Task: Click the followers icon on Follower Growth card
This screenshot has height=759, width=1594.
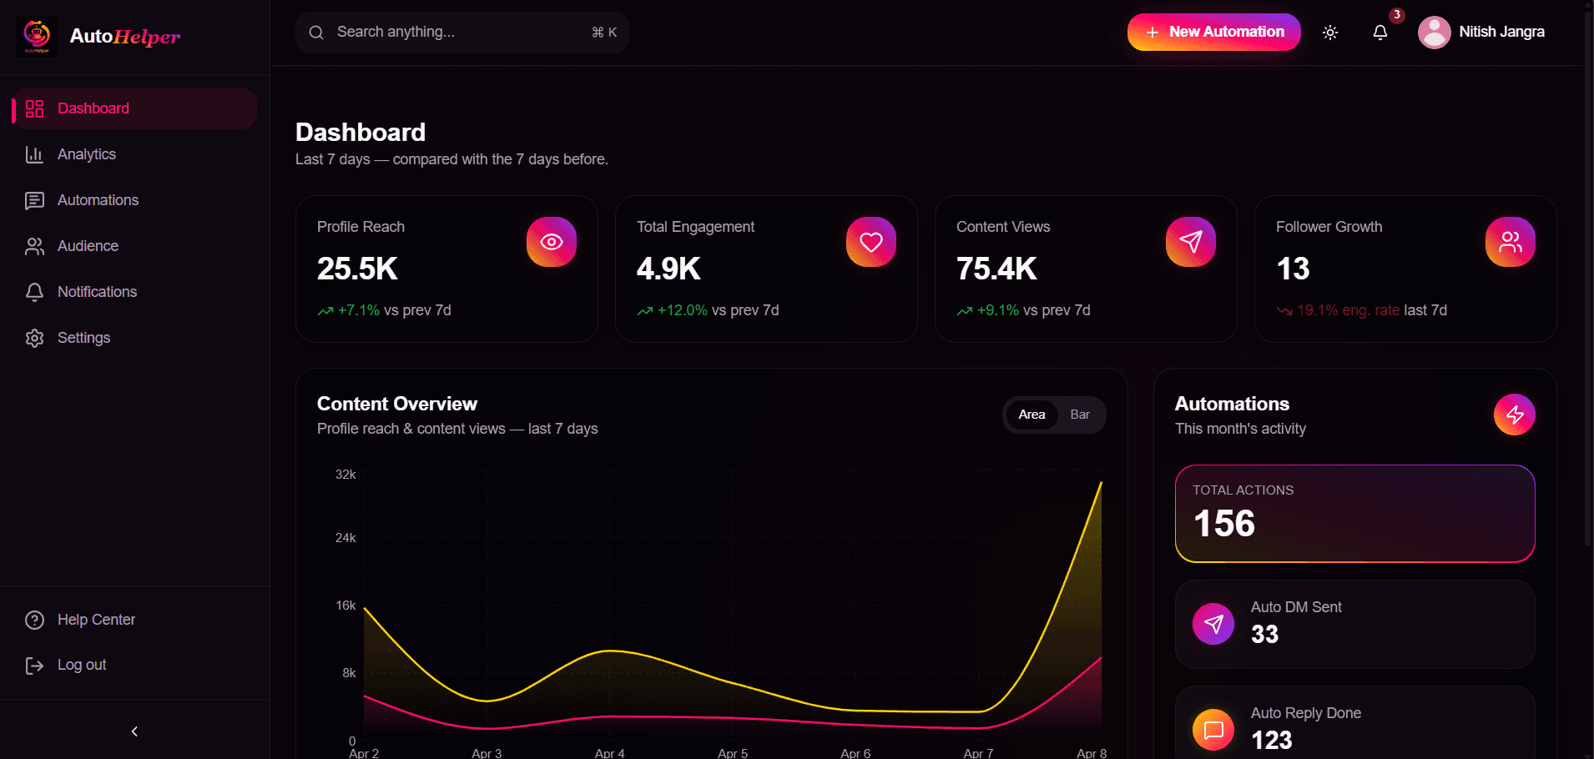Action: (x=1510, y=242)
